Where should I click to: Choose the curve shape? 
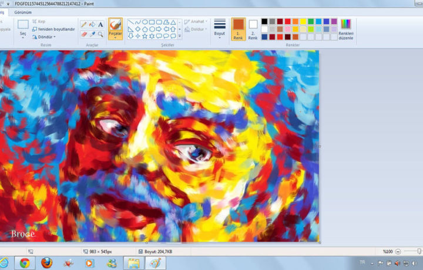coord(138,22)
